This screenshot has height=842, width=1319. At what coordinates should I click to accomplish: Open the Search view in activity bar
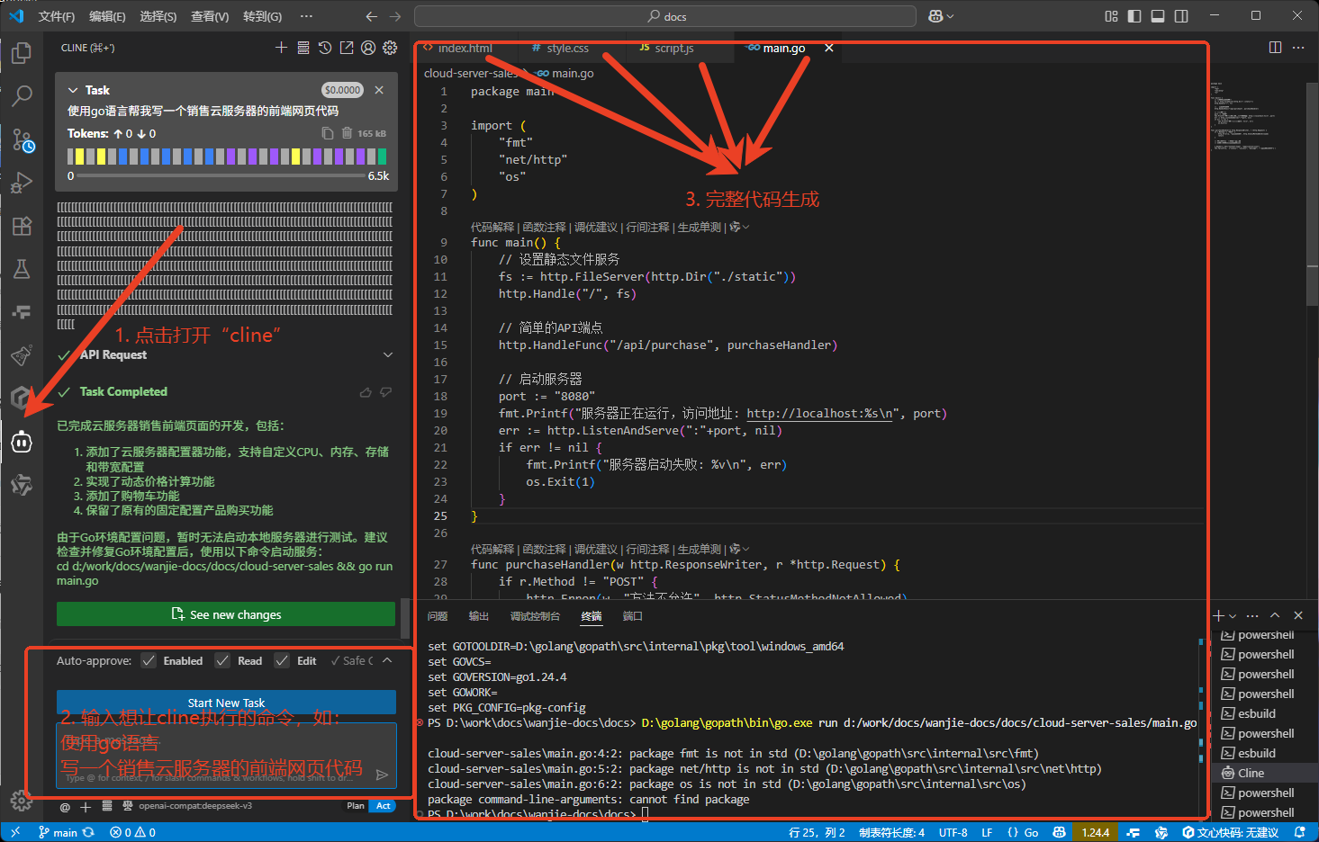(22, 95)
